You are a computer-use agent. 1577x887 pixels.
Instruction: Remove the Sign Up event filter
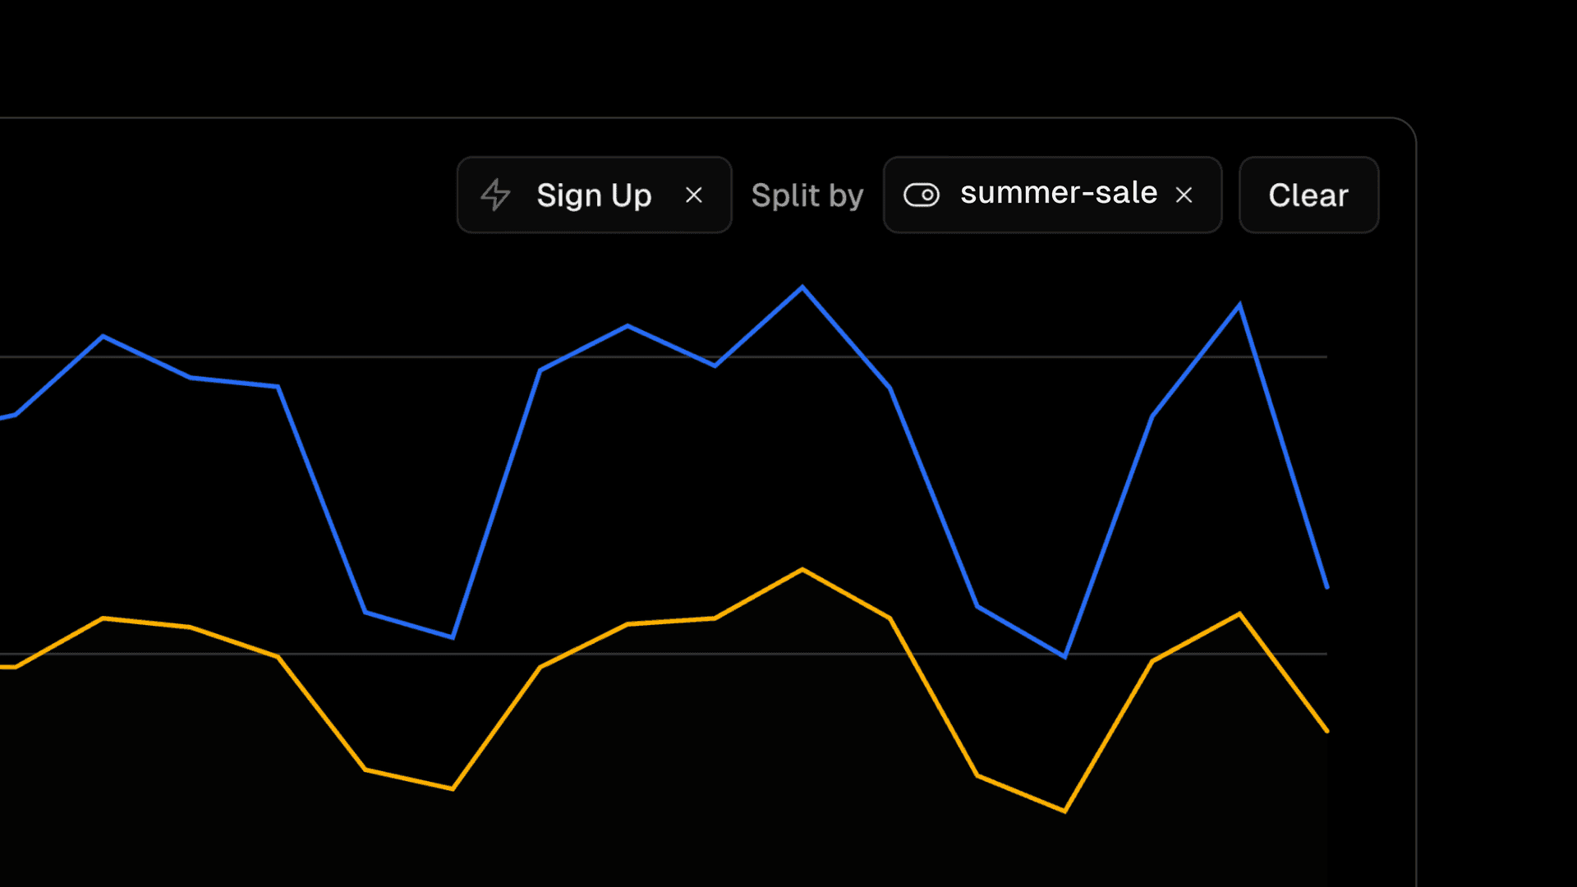point(694,195)
